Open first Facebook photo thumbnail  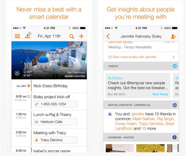click(120, 148)
